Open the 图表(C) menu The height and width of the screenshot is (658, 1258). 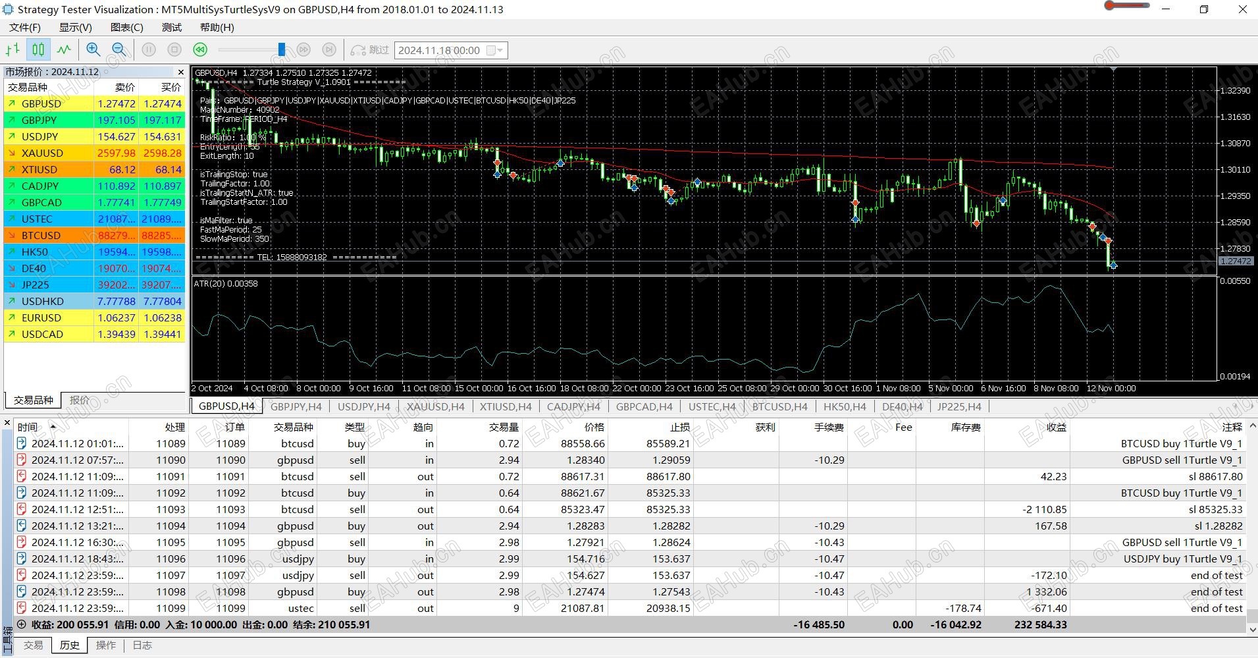click(126, 28)
